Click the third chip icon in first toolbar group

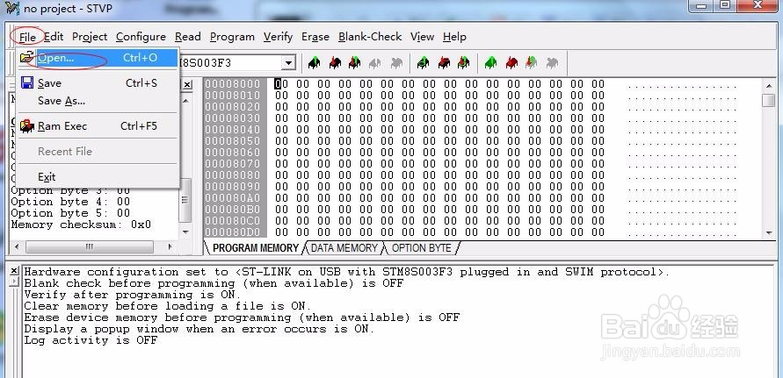pos(354,63)
